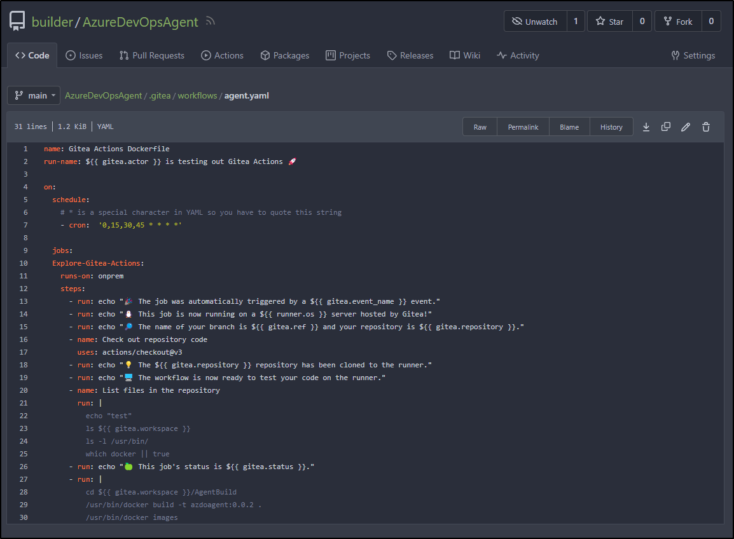Viewport: 734px width, 539px height.
Task: Select line number 7 with cron
Action: 25,225
